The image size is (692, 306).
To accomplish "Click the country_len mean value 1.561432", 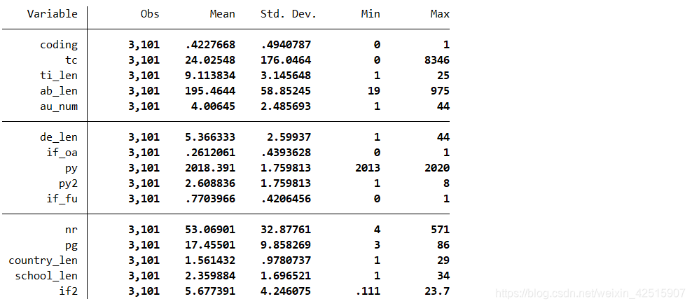I will click(x=210, y=260).
